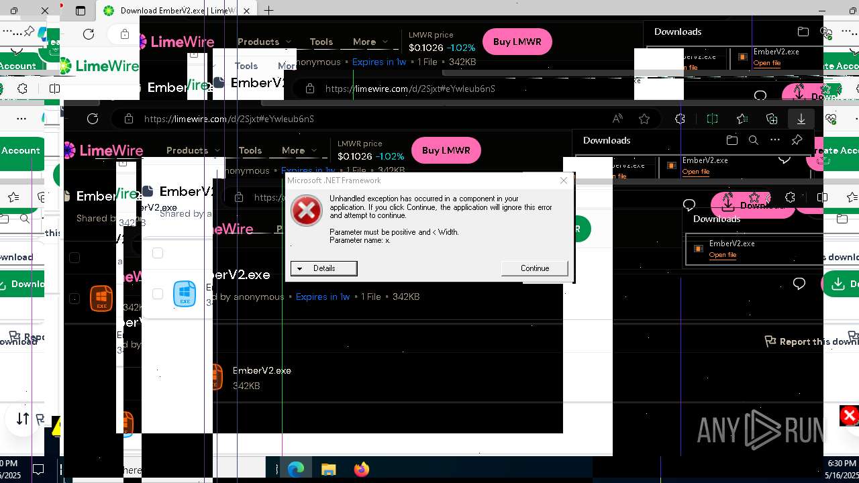Click Continue in the .NET Framework error dialog

coord(535,268)
